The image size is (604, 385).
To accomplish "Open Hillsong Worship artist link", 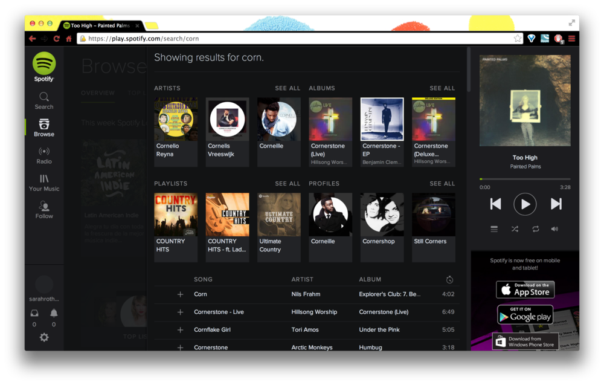I will pyautogui.click(x=314, y=312).
